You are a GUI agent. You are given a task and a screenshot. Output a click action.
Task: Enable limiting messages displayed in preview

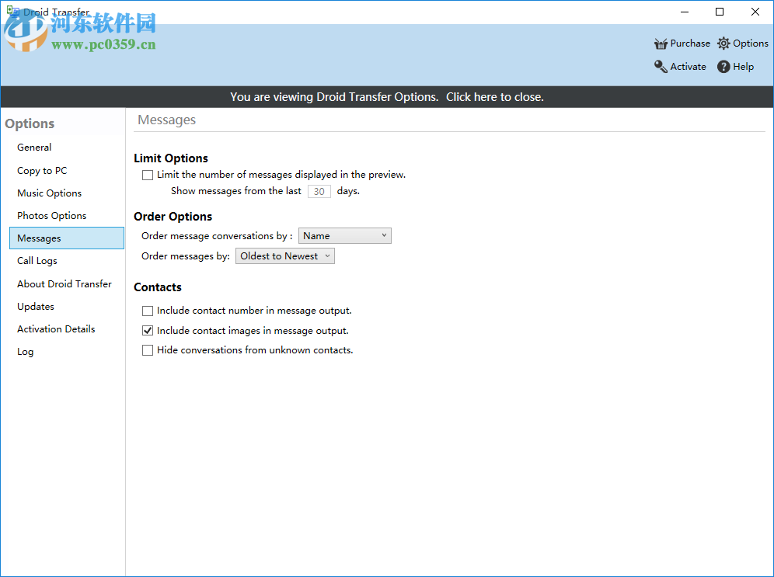tap(148, 175)
